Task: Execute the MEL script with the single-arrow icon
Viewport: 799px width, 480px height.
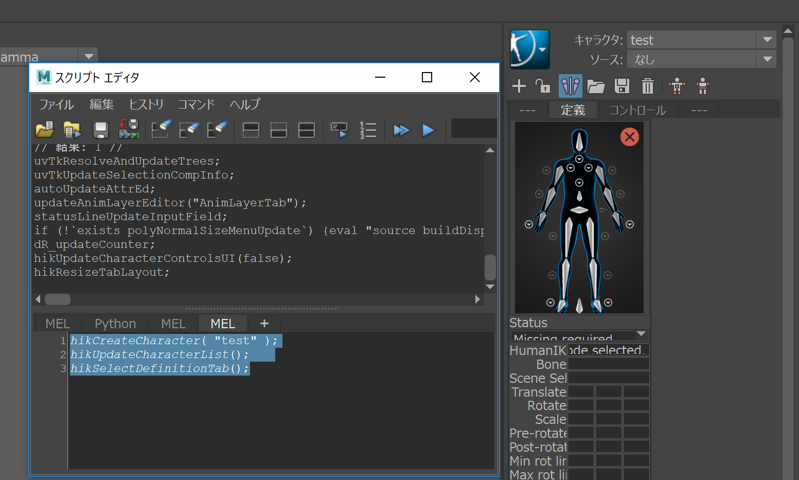Action: 428,130
